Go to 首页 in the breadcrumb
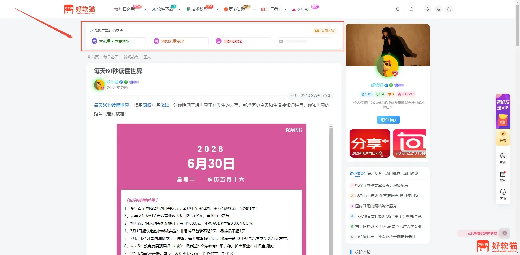520x255 pixels. coord(95,57)
